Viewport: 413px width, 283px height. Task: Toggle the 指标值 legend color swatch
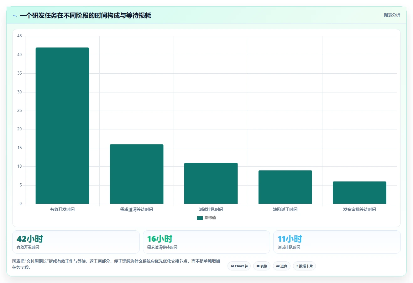[x=200, y=218]
